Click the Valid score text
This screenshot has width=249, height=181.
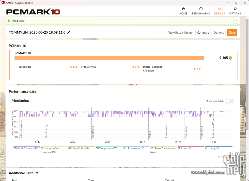[18, 21]
